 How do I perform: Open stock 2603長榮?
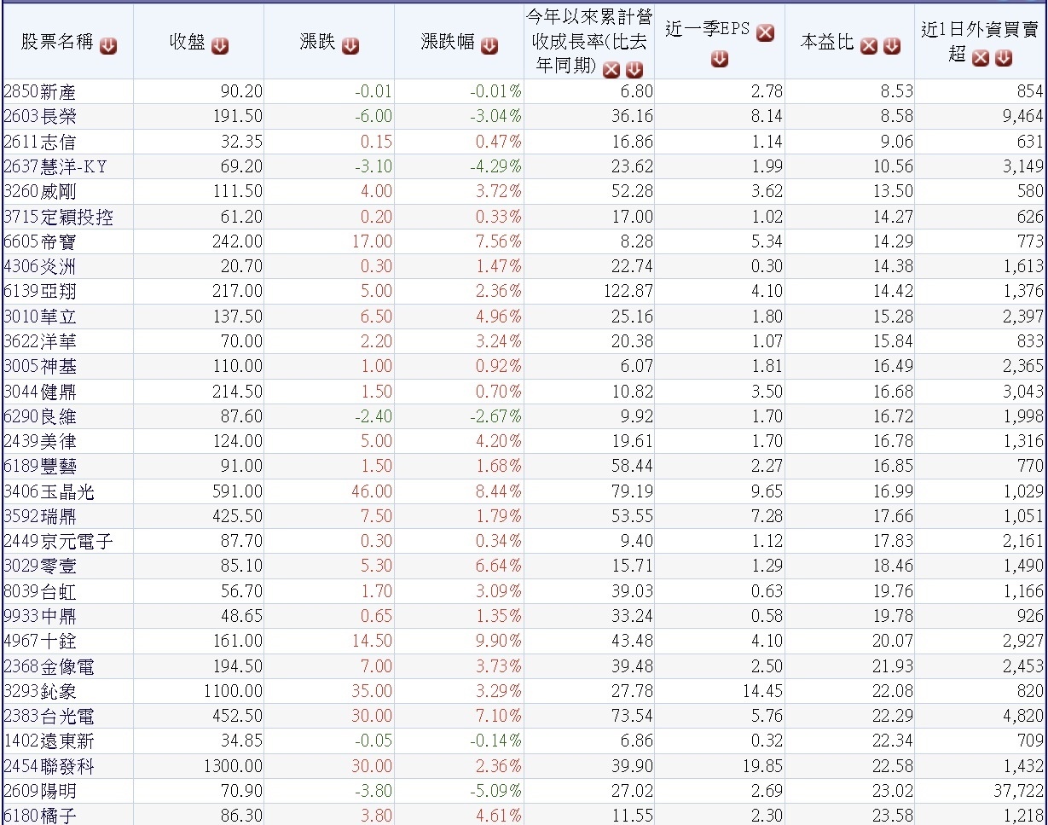(x=39, y=117)
